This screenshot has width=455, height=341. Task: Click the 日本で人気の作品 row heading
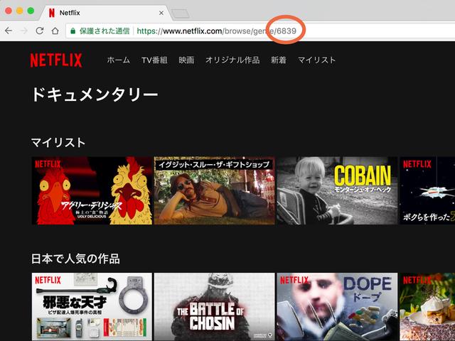click(75, 259)
